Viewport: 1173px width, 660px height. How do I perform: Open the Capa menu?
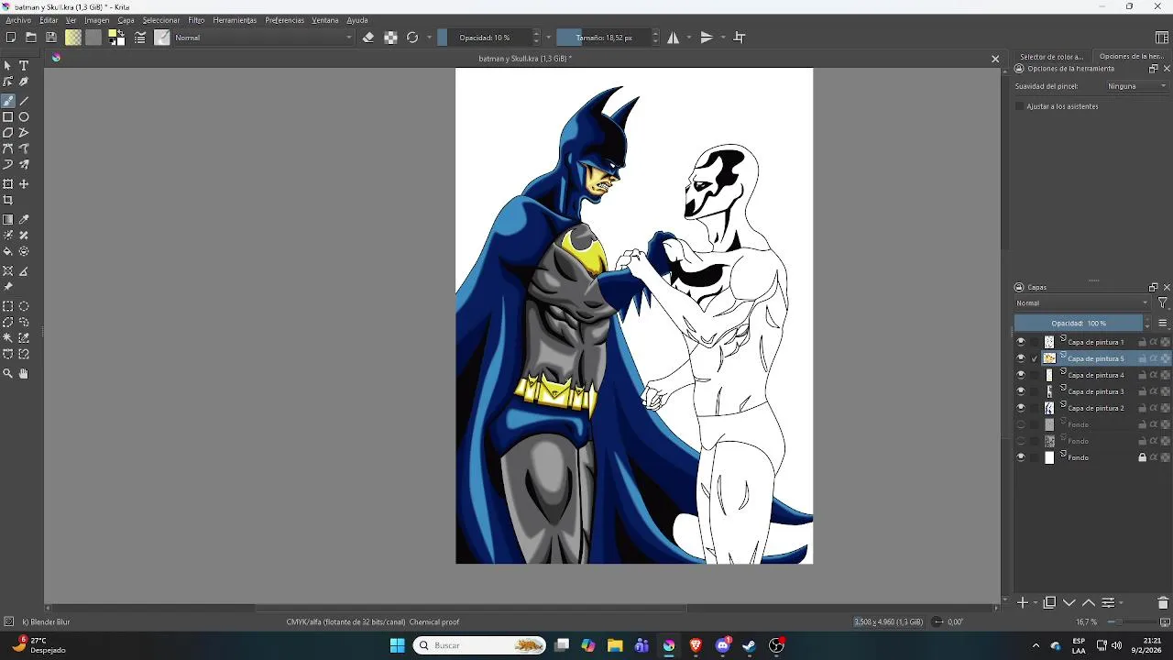pos(126,20)
